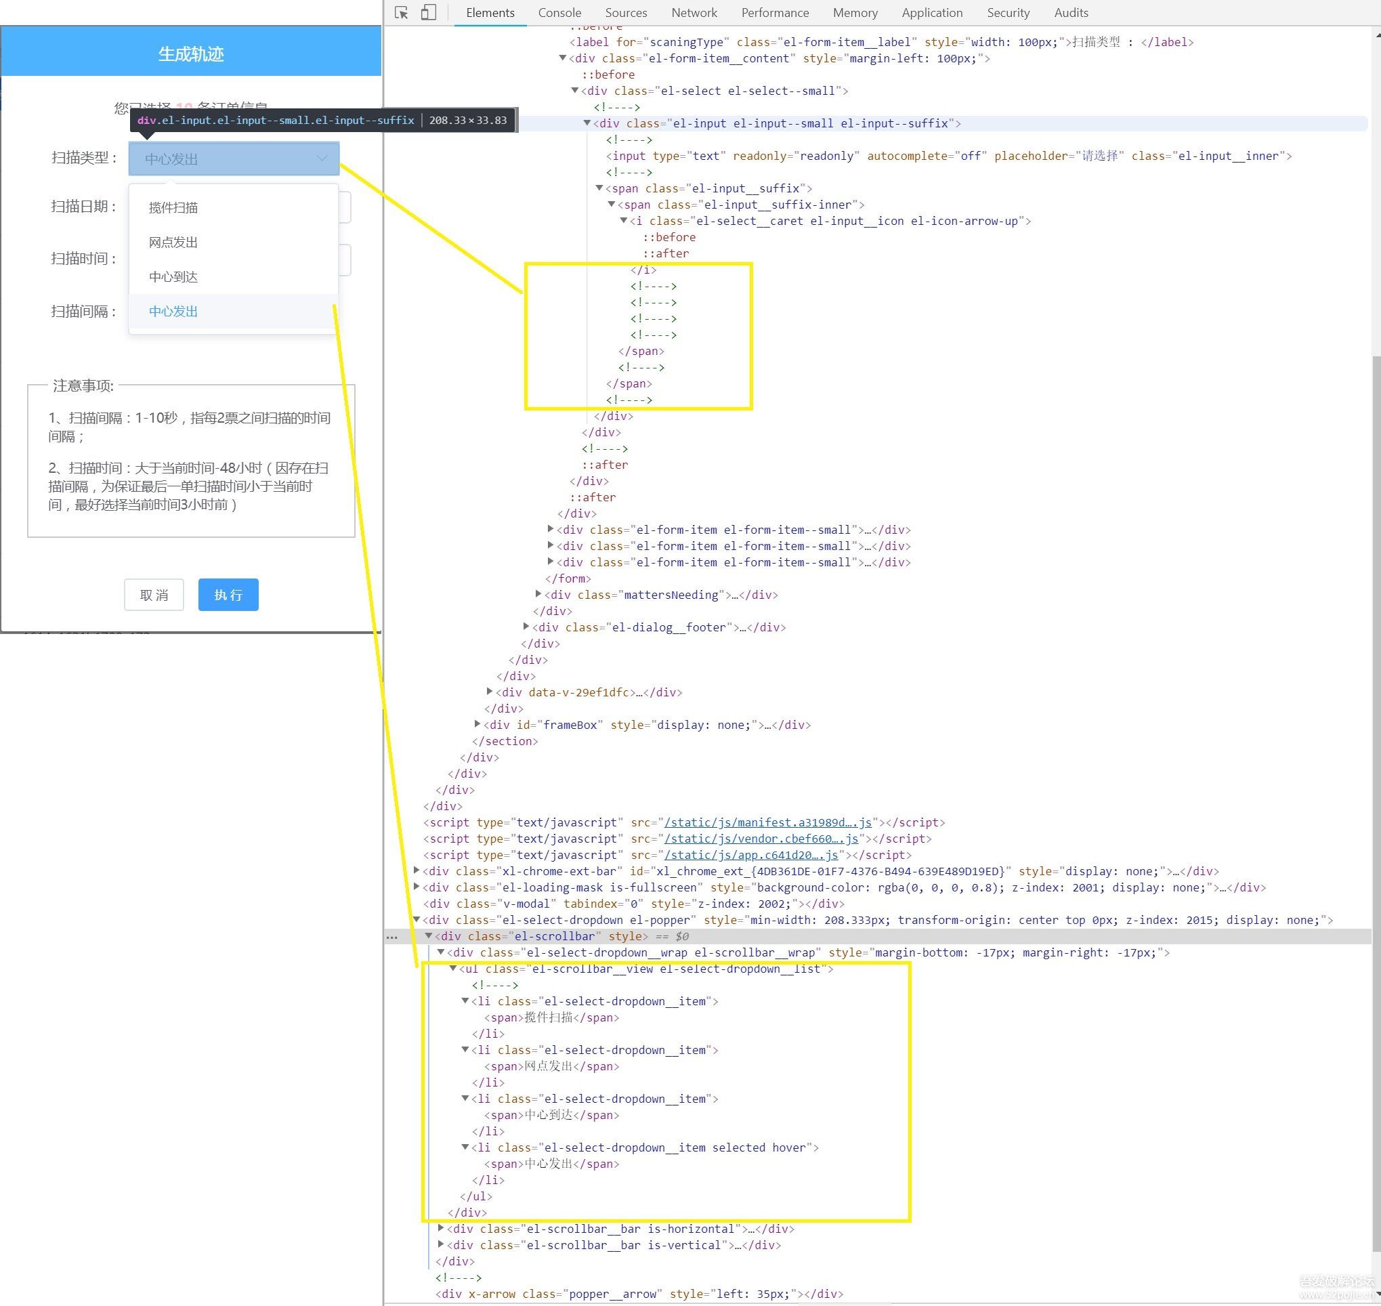The width and height of the screenshot is (1381, 1306).
Task: Collapse the li containing 中心到达 span
Action: 465,1099
